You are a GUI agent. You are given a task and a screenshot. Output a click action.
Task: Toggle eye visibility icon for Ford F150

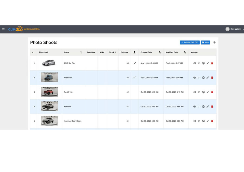195,92
